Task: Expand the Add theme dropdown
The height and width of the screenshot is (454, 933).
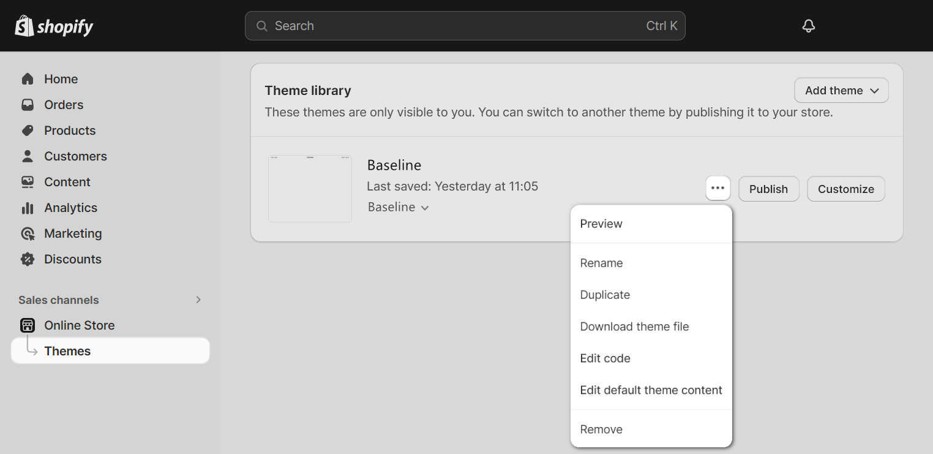Action: 841,90
